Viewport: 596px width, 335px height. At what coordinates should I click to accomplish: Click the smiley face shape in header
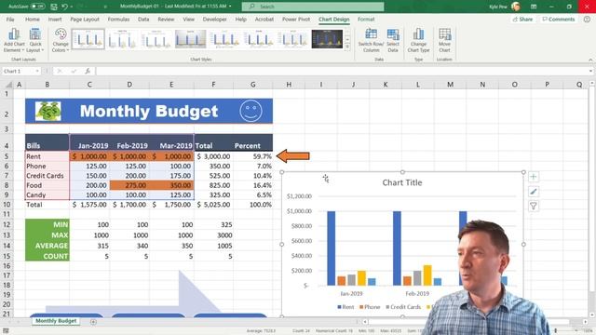pos(251,111)
